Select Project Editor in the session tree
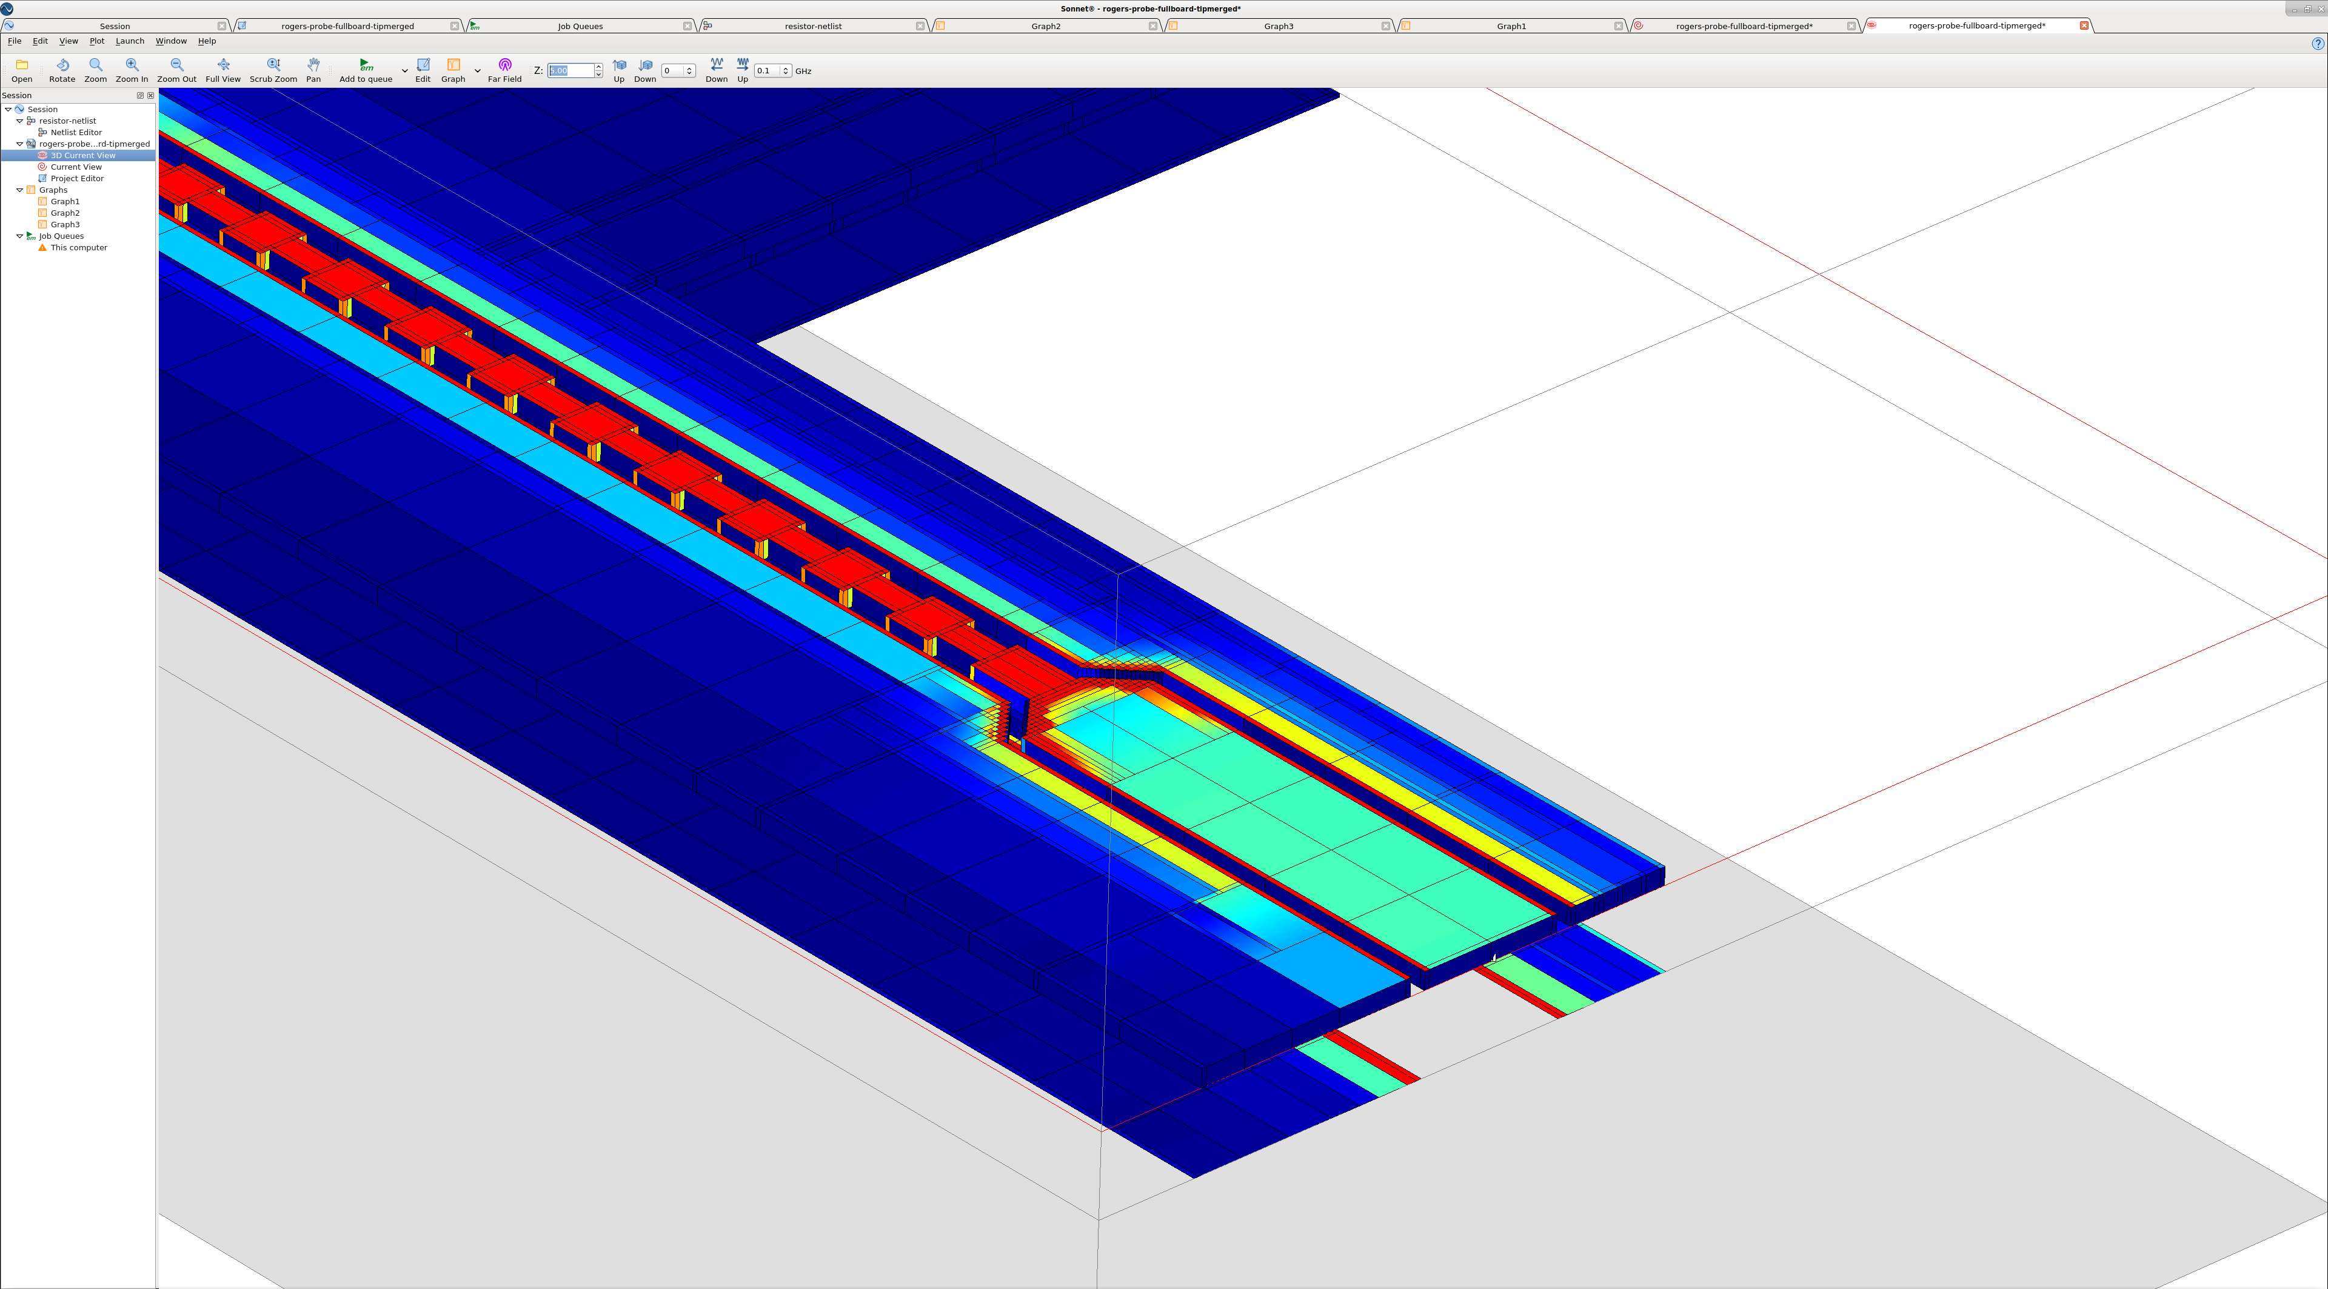The width and height of the screenshot is (2328, 1289). click(77, 179)
